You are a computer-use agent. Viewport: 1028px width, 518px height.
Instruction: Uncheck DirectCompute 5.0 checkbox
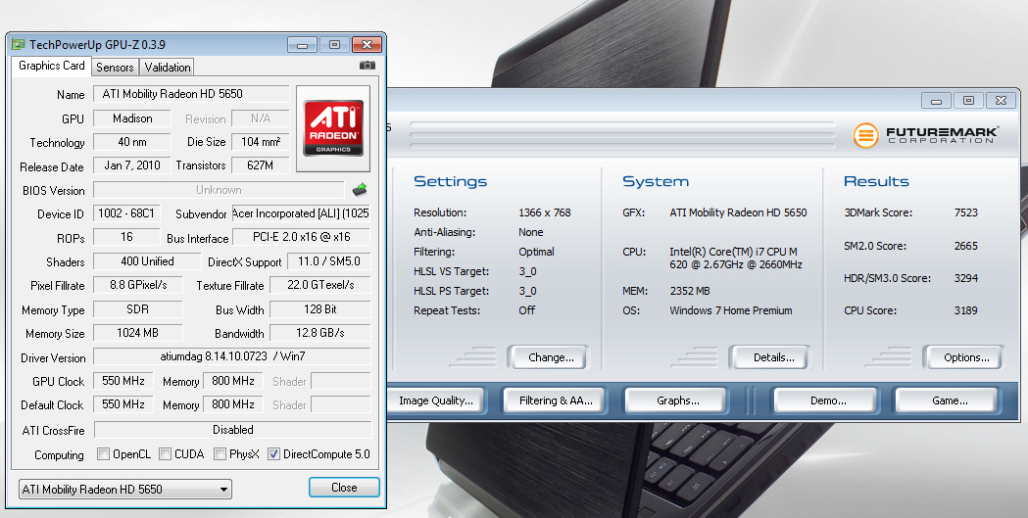(274, 453)
